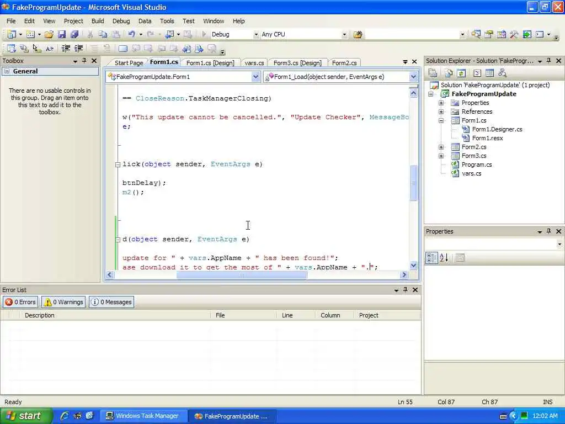This screenshot has height=424, width=565.
Task: Open Object Browser toolbar icon
Action: [x=502, y=34]
